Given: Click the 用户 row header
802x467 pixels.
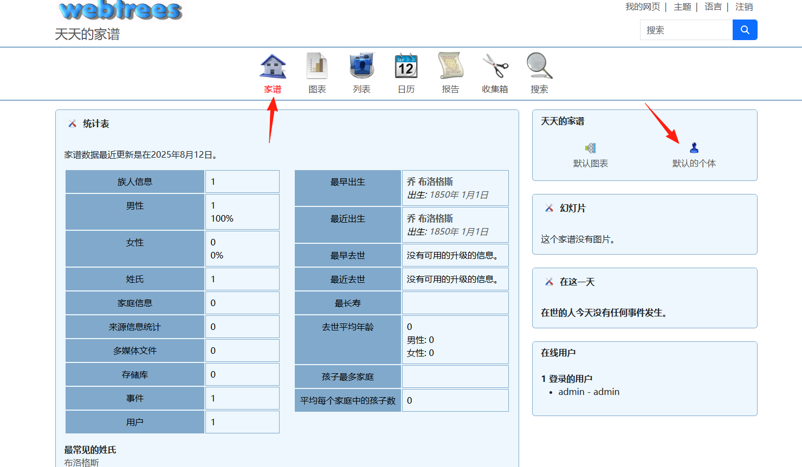Looking at the screenshot, I should tap(135, 422).
